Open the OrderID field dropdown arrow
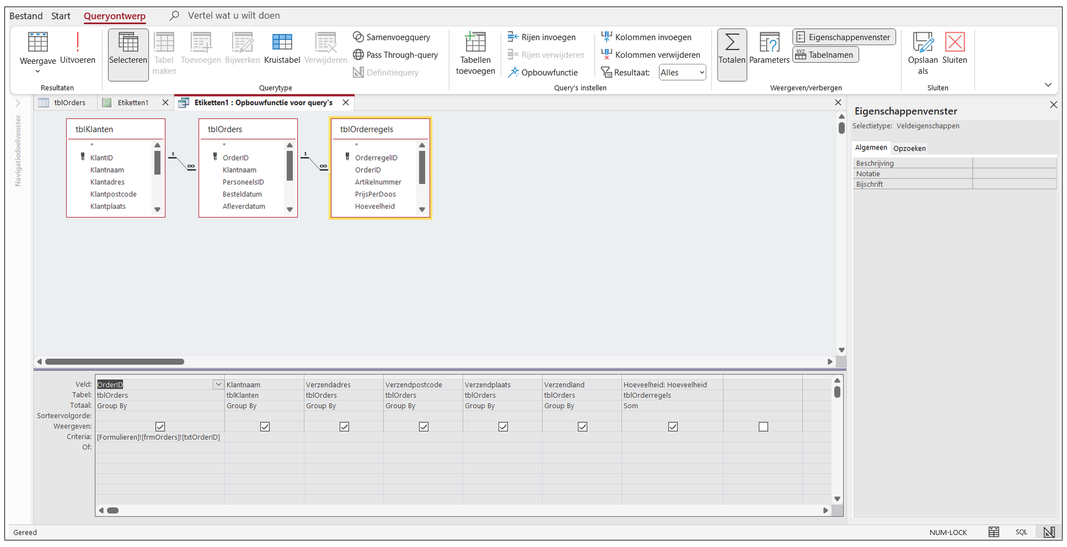The width and height of the screenshot is (1067, 547). 218,384
